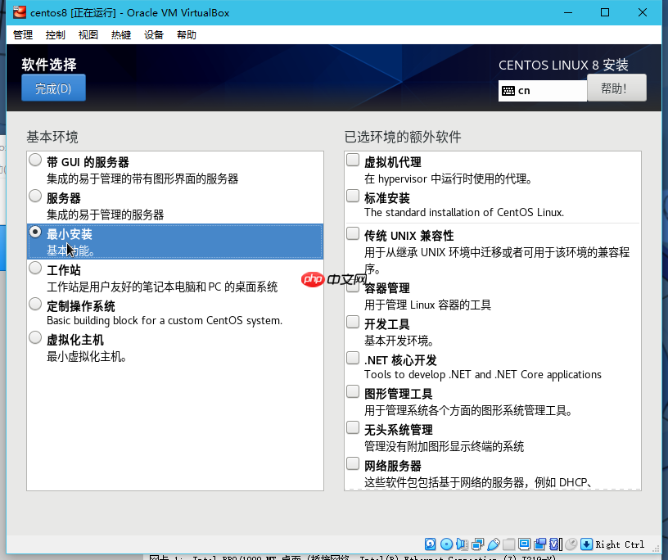668x560 pixels.
Task: Enable the 标准安装 checkbox
Action: coord(352,198)
